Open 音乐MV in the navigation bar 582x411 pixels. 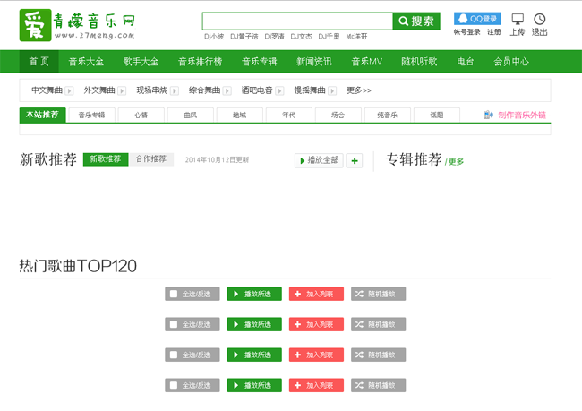[367, 61]
